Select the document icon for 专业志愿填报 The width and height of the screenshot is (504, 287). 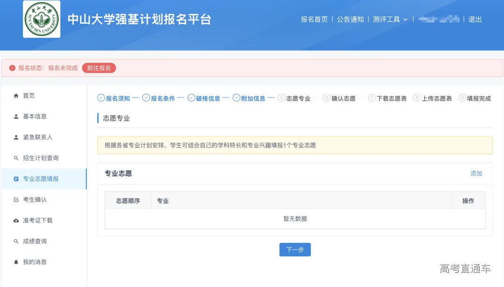point(16,178)
